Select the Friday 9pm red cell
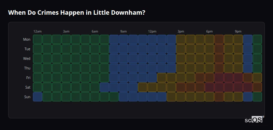The image size is (273, 130). pyautogui.click(x=238, y=78)
